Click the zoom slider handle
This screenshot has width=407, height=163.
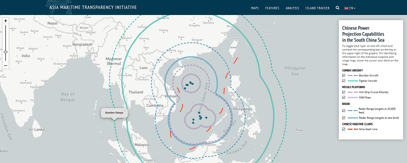point(6,52)
